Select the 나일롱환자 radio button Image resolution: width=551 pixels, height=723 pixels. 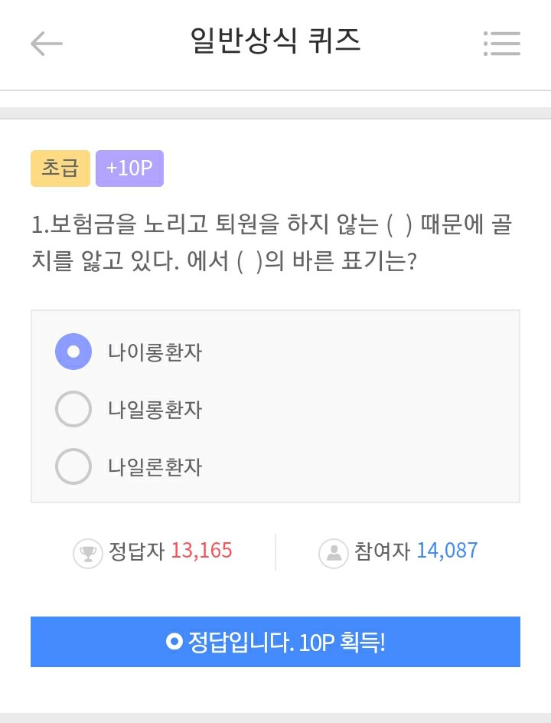pyautogui.click(x=73, y=409)
